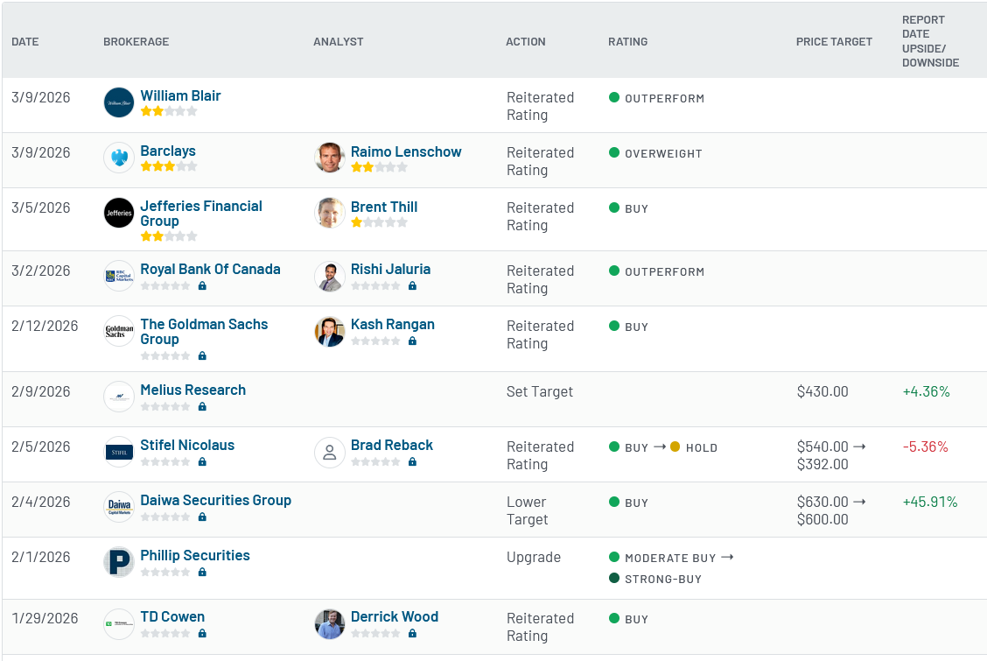Screen dimensions: 987x661
Task: View analyst Raimo Lenschow's profile link
Action: tap(406, 151)
